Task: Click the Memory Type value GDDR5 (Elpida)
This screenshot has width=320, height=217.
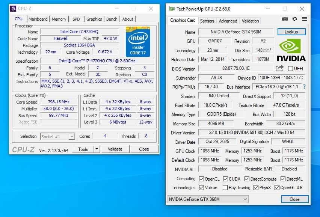Action: 222,114
